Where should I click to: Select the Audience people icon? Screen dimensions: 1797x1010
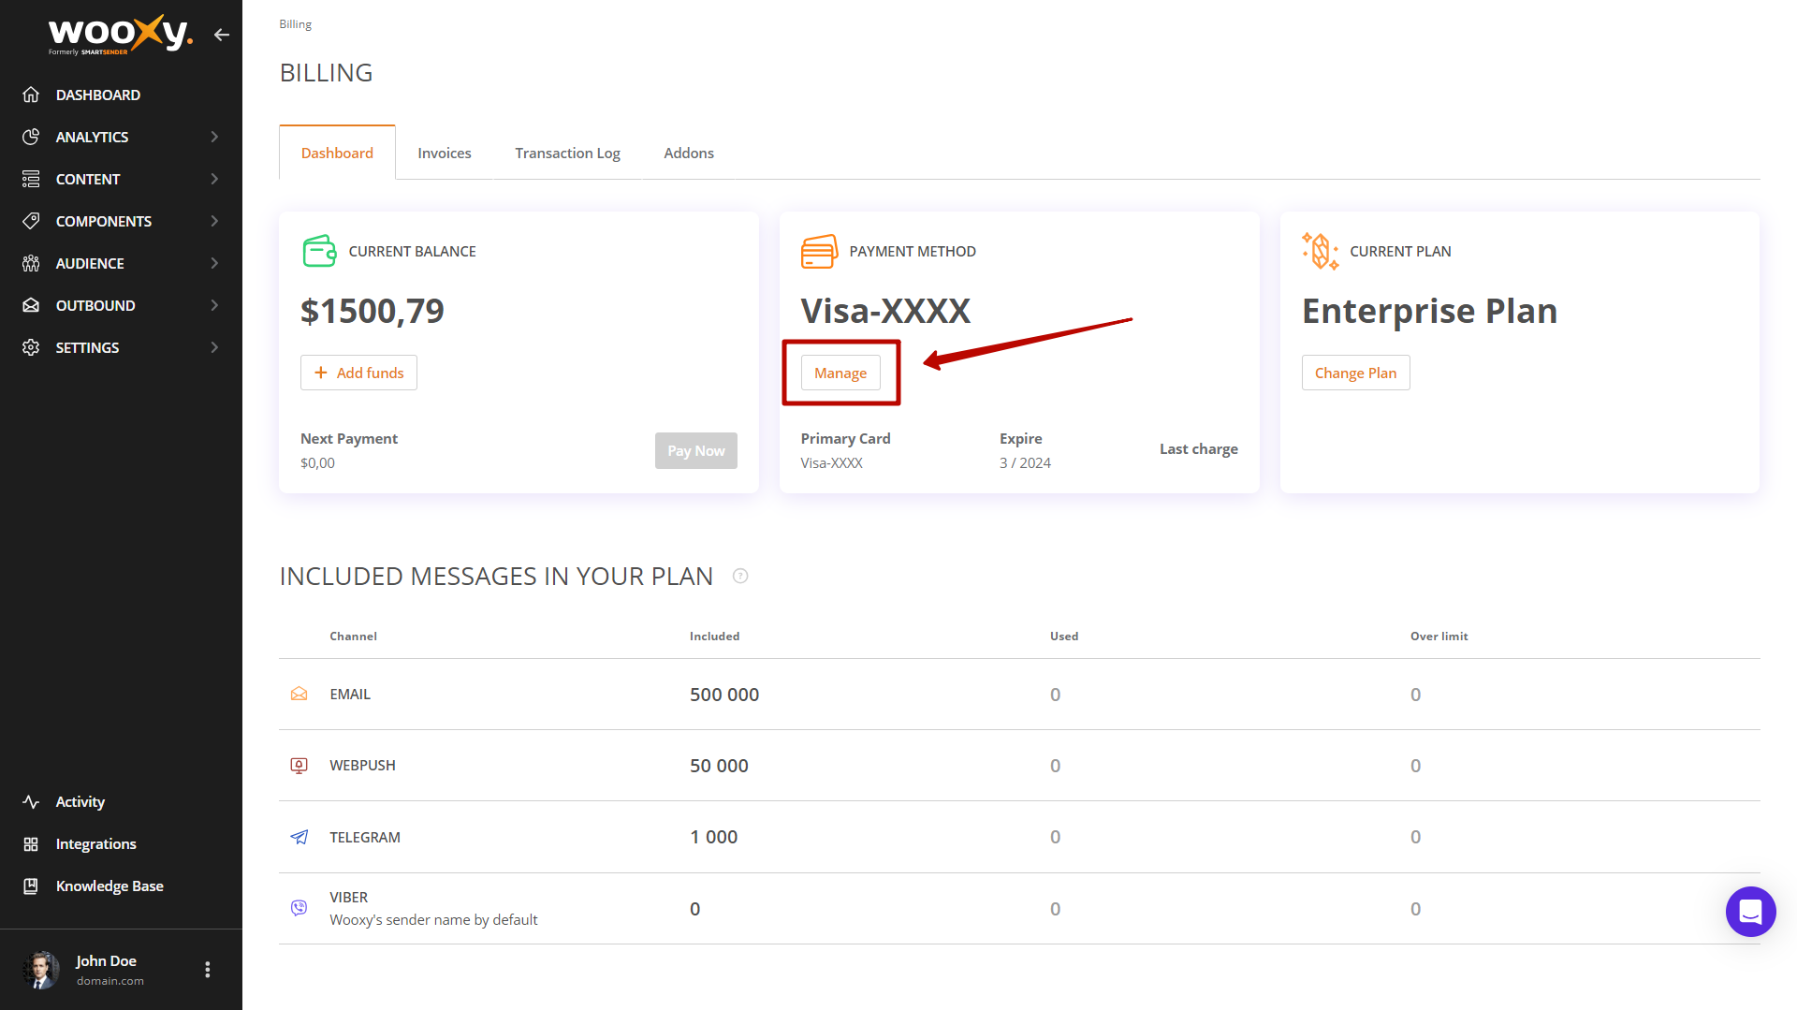coord(31,263)
